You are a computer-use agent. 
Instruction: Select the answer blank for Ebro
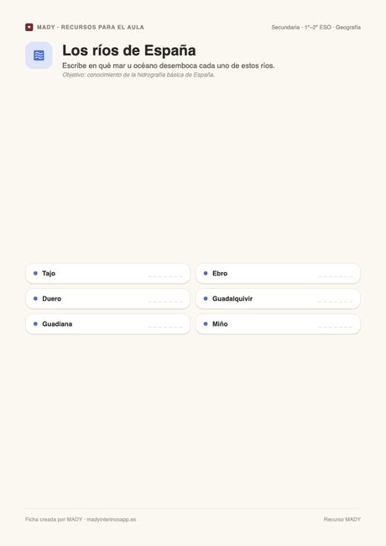[x=335, y=276]
